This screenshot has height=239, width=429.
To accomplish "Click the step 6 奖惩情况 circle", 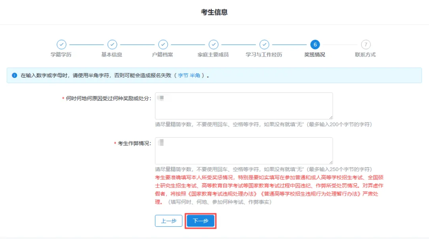I will [315, 45].
